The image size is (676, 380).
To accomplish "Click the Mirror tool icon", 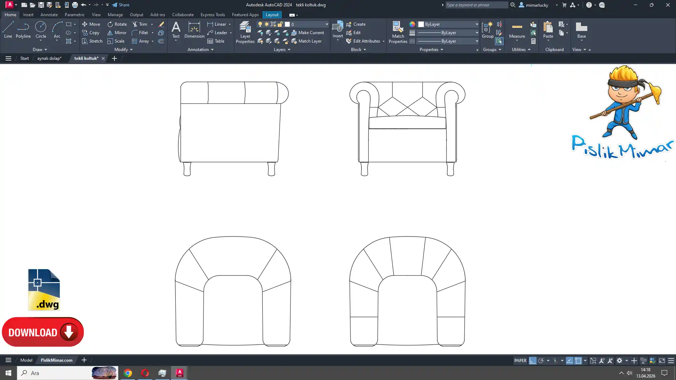I will point(110,33).
